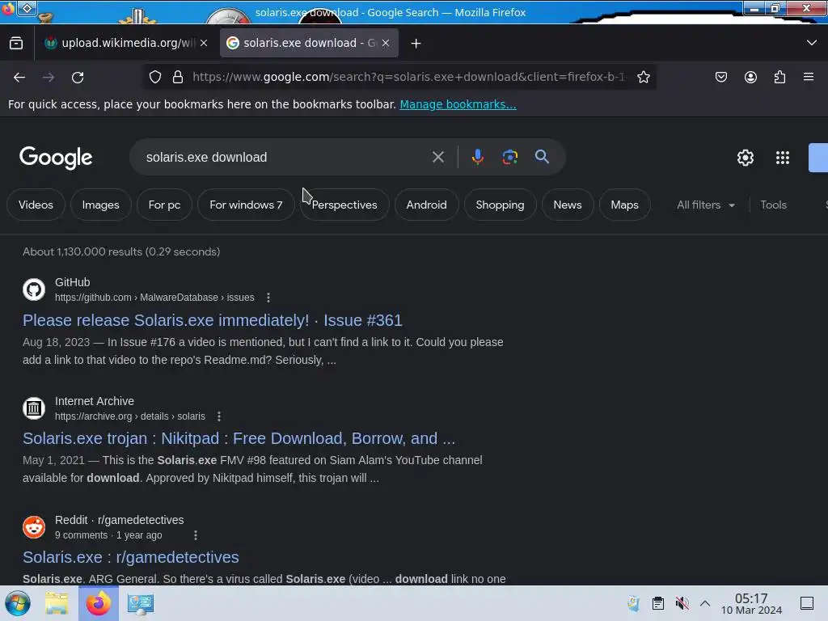Open Solaris.exe r/gamedetectives result

130,557
